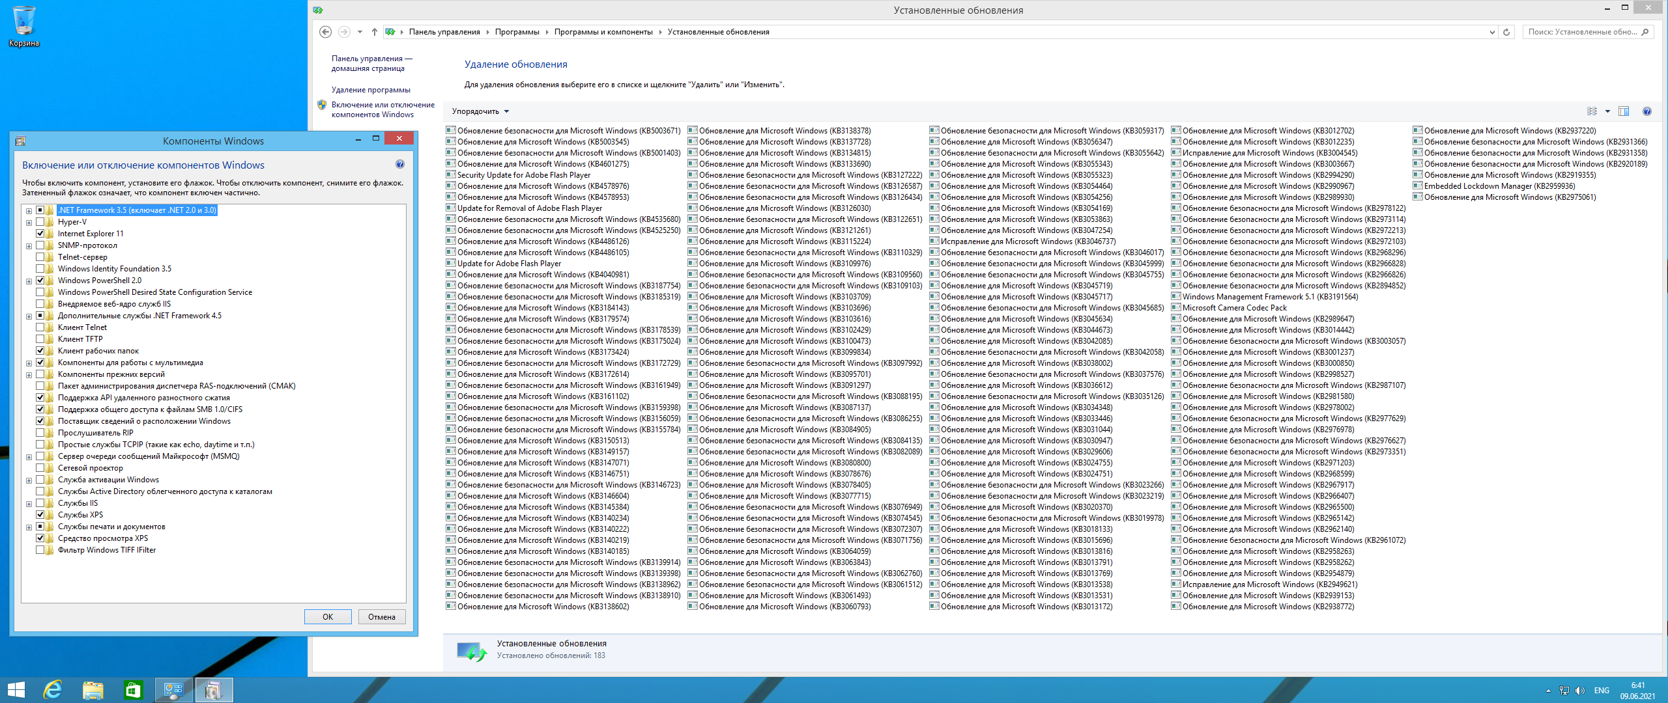Click the Windows Components dialog title bar icon
The width and height of the screenshot is (1668, 703).
click(20, 141)
